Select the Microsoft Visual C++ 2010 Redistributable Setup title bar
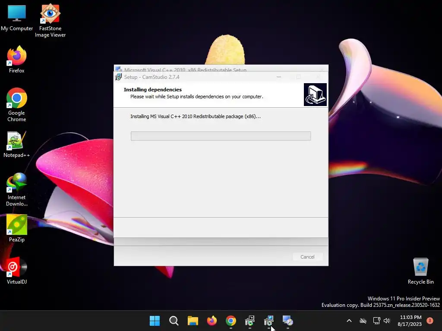The height and width of the screenshot is (331, 442). [221, 69]
